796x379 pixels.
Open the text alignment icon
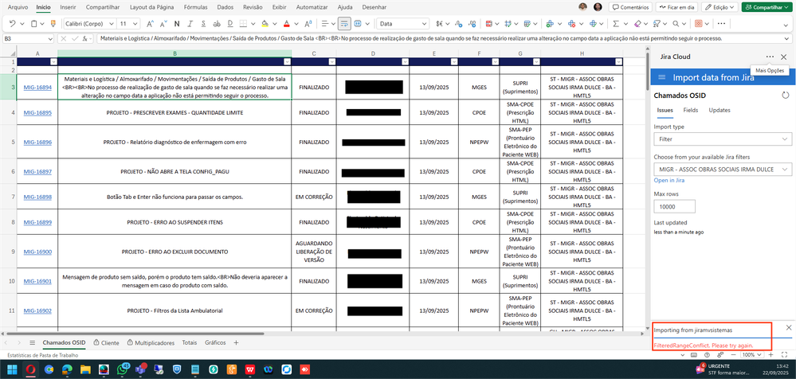(323, 23)
